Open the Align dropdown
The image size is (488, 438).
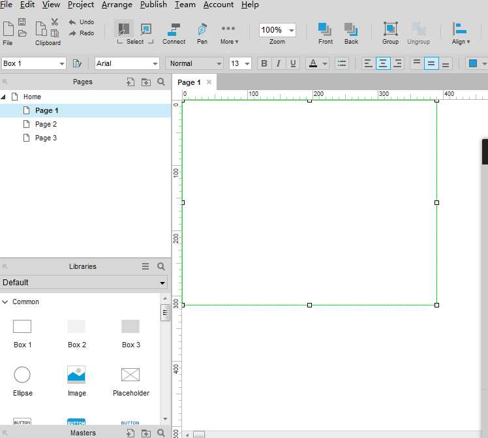[461, 33]
